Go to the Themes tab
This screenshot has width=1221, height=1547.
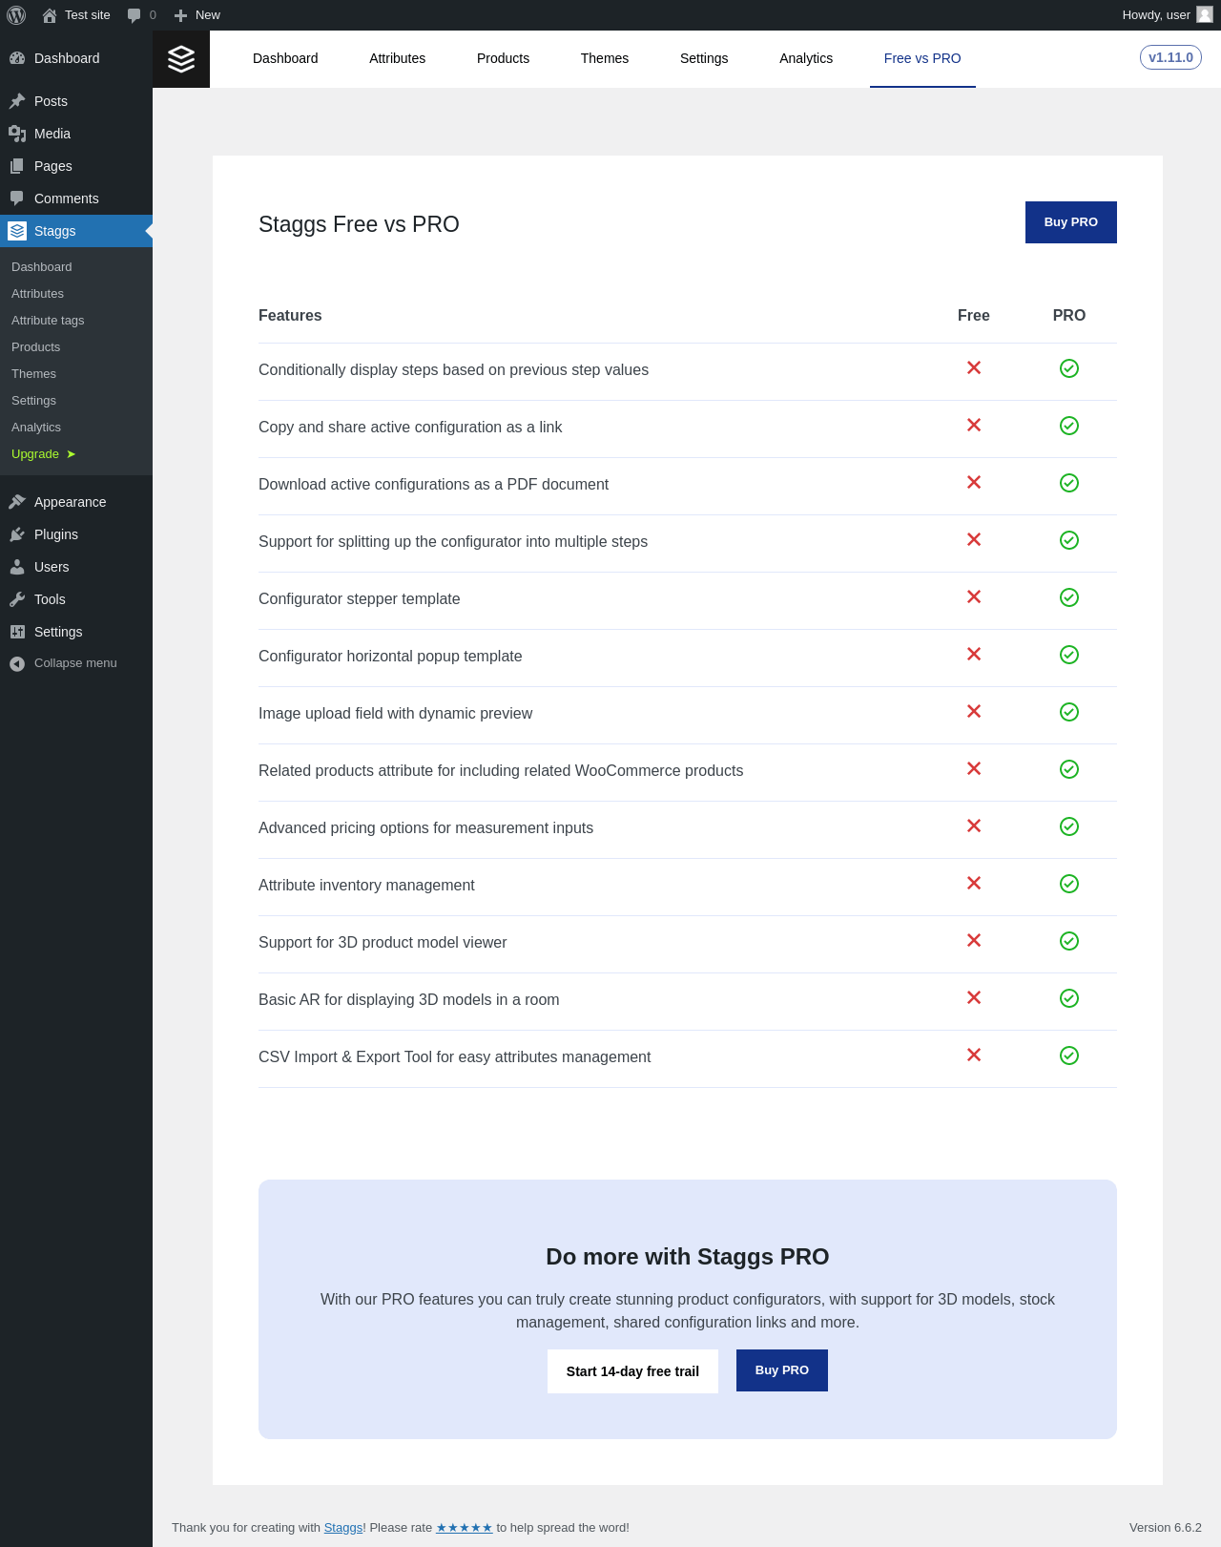coord(605,58)
